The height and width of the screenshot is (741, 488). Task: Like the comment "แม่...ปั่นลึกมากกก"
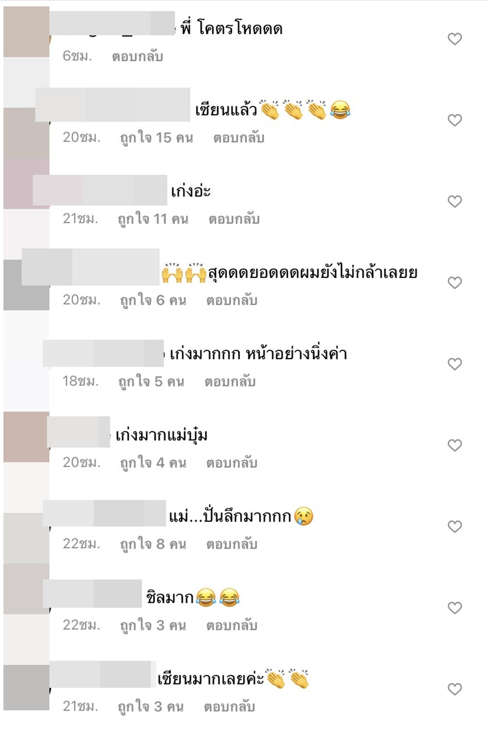(454, 527)
